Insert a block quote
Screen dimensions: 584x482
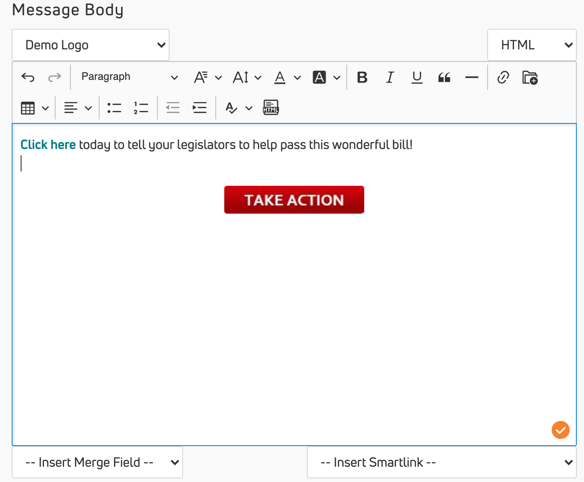point(444,78)
